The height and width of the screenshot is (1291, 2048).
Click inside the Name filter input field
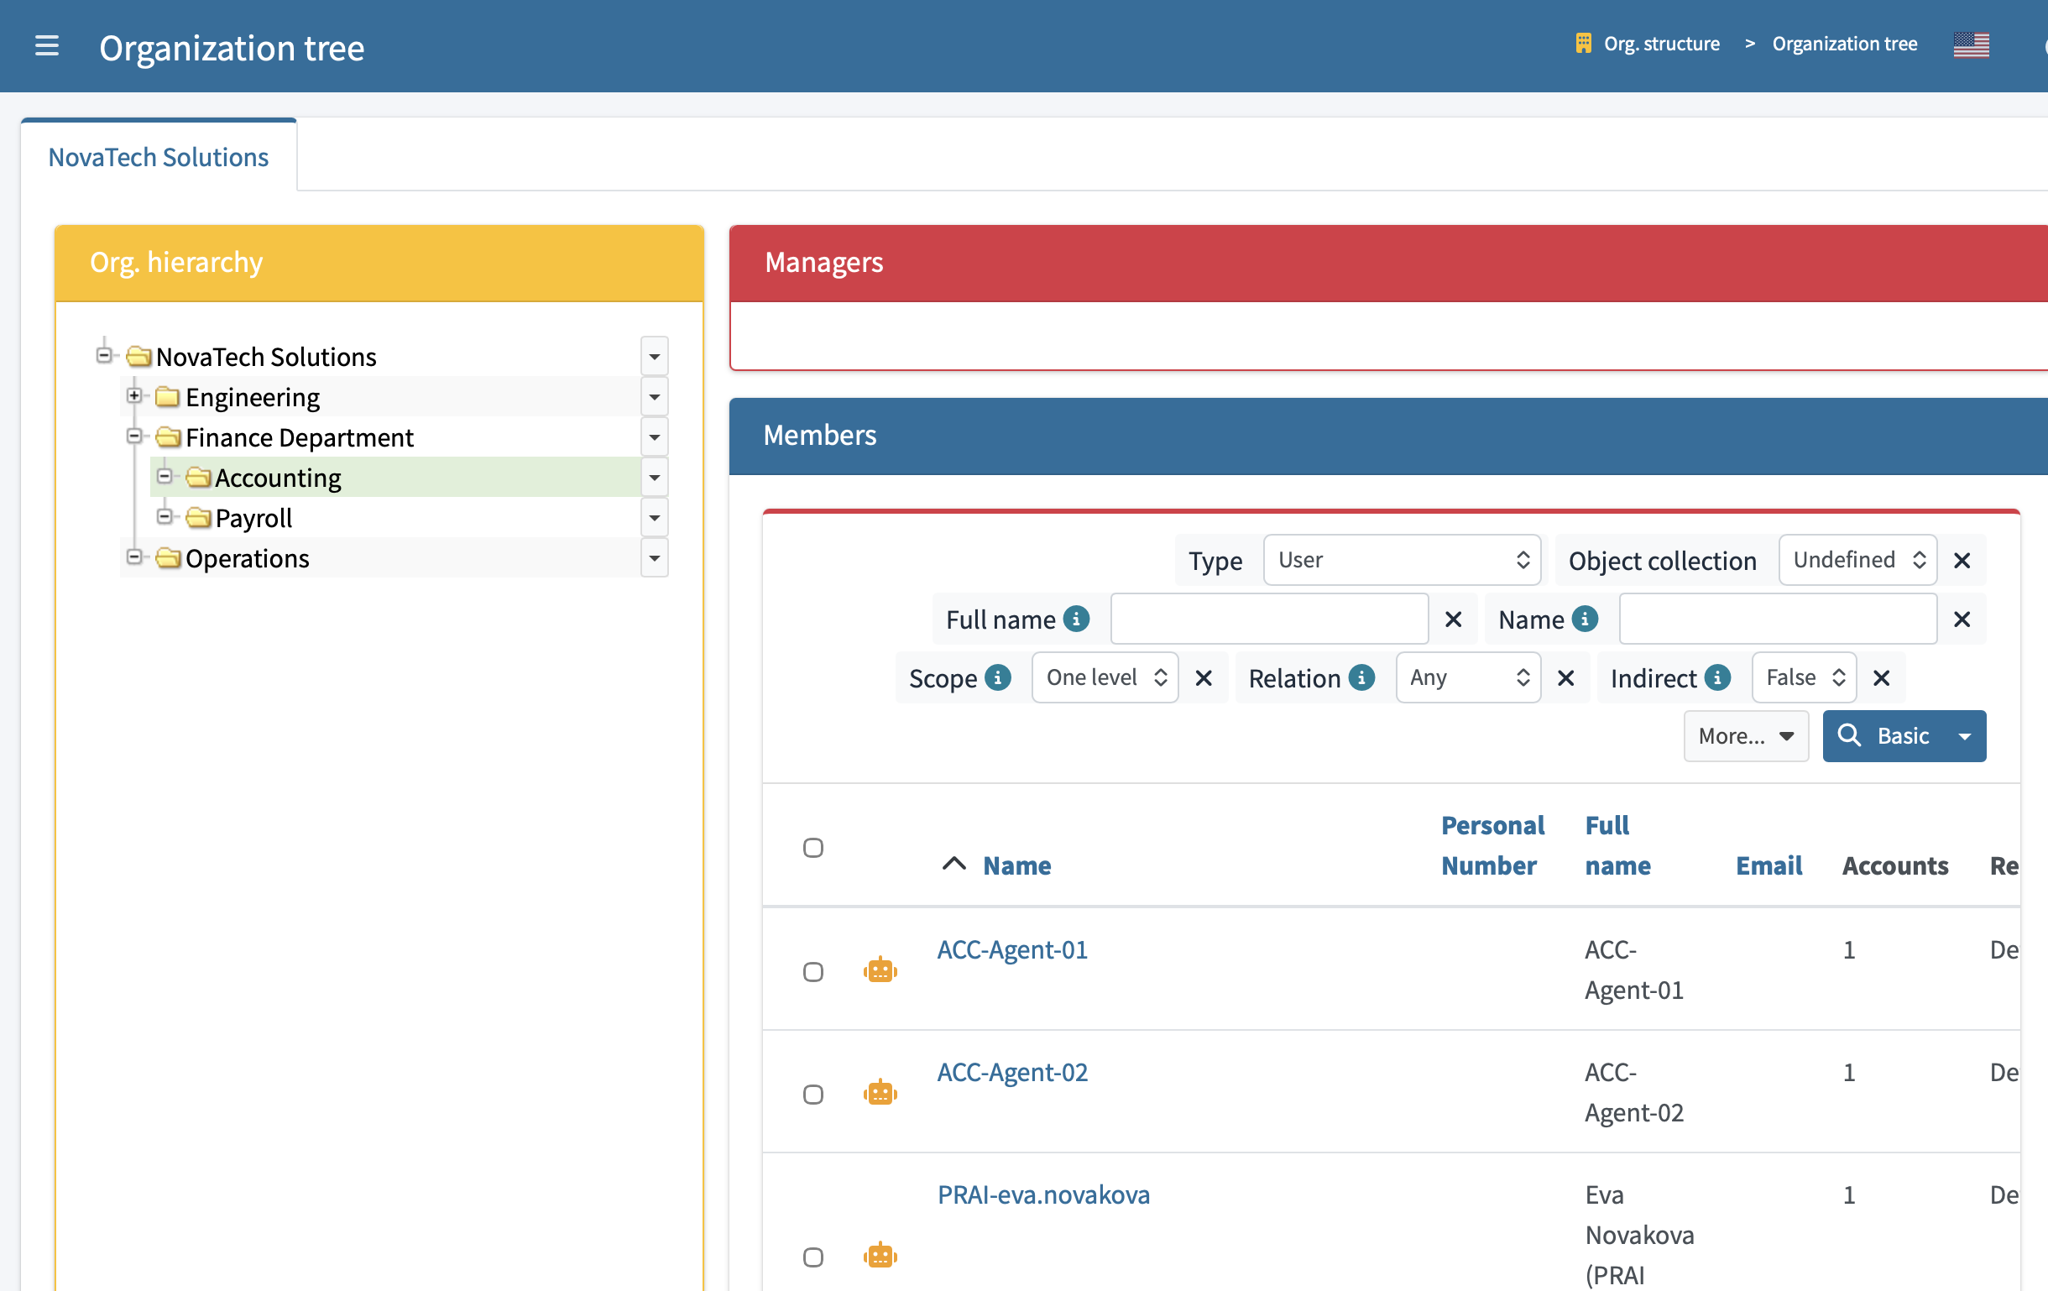pos(1776,619)
